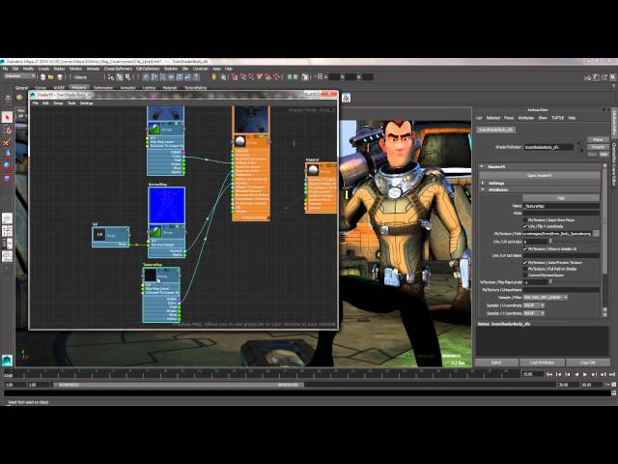This screenshot has width=618, height=464.
Task: Toggle MyTexture Show in shader UI checkbox
Action: (525, 249)
